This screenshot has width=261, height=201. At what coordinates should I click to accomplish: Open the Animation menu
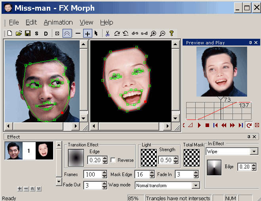(x=58, y=22)
